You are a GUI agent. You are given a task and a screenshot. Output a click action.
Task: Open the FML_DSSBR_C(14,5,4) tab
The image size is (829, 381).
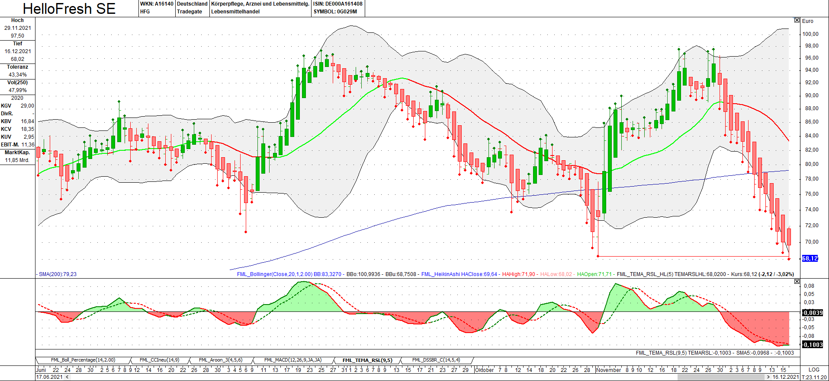coord(436,360)
